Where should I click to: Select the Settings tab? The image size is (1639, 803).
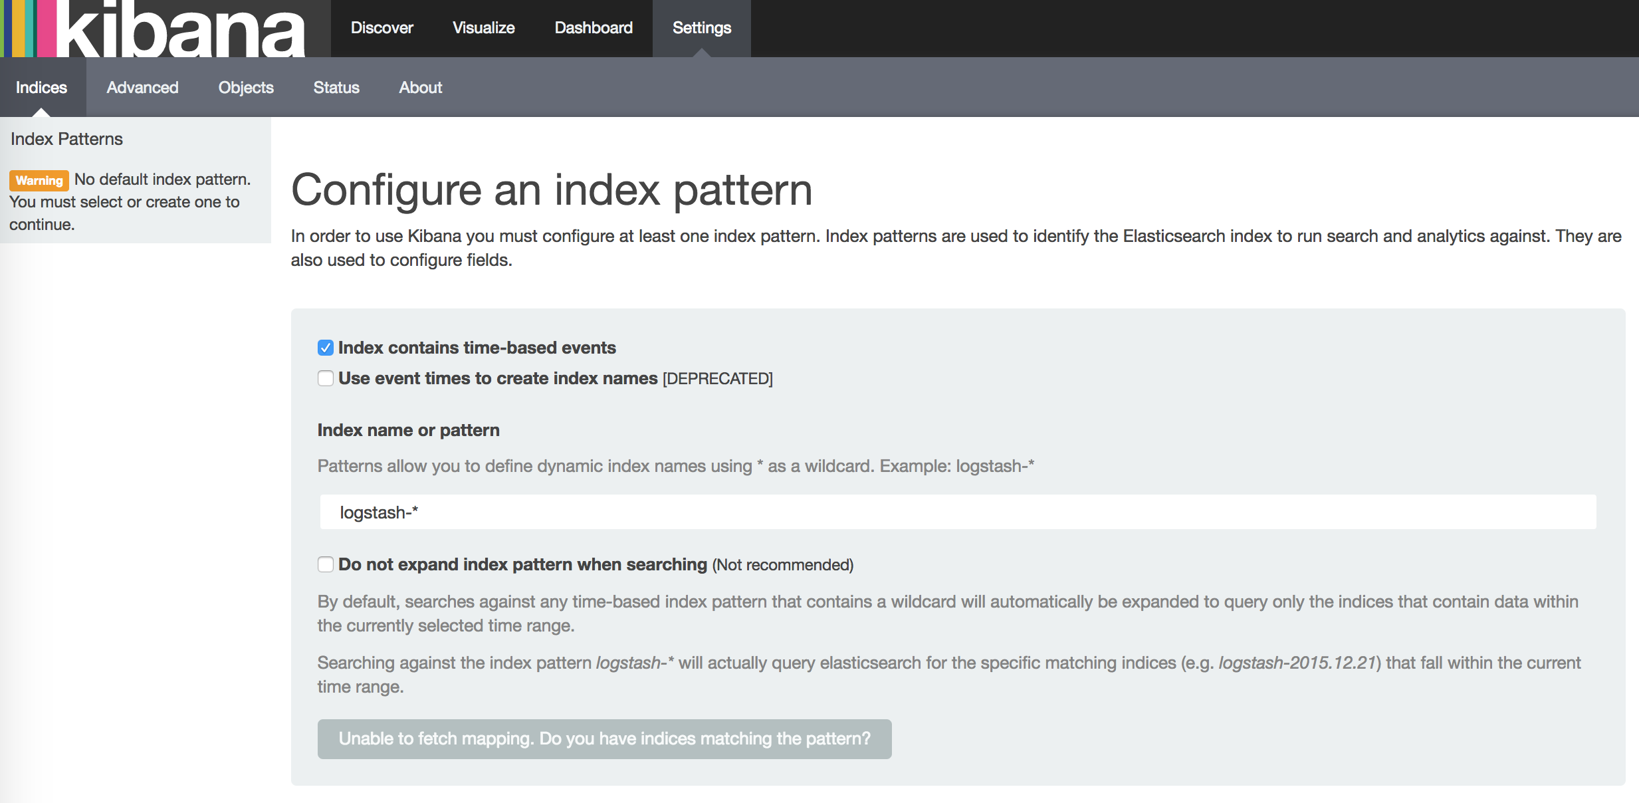[x=701, y=28]
